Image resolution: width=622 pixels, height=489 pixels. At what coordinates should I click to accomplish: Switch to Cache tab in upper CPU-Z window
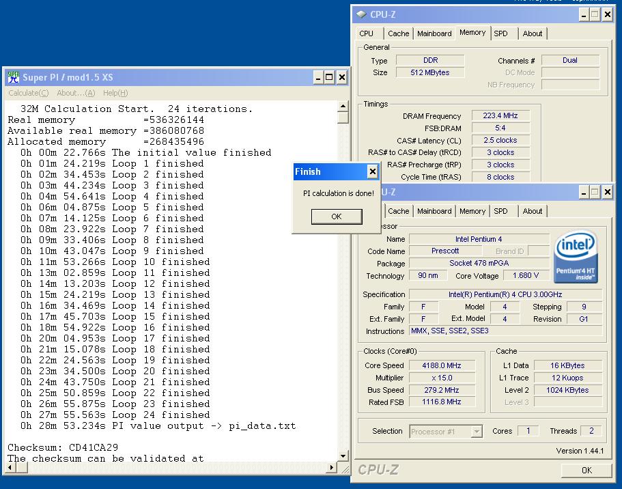[398, 33]
